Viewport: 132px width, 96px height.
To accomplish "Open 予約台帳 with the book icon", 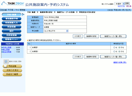I will point(12,66).
